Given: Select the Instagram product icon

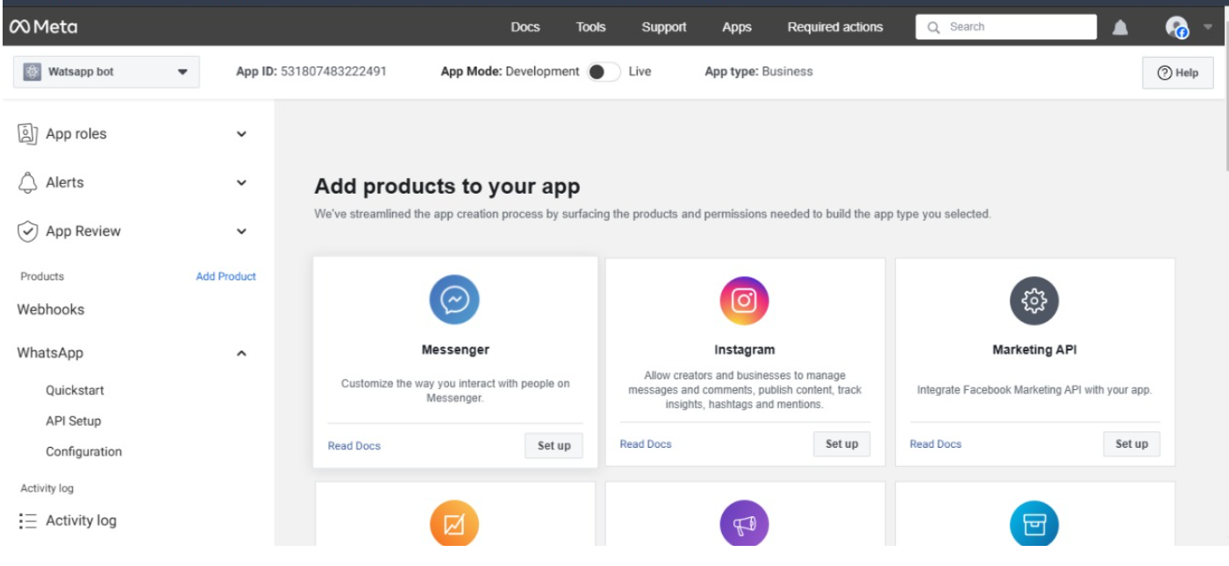Looking at the screenshot, I should pos(744,299).
